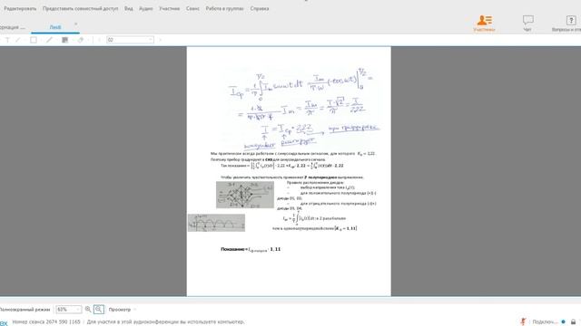The width and height of the screenshot is (581, 326).
Task: Open the Сеанс menu
Action: [x=192, y=8]
